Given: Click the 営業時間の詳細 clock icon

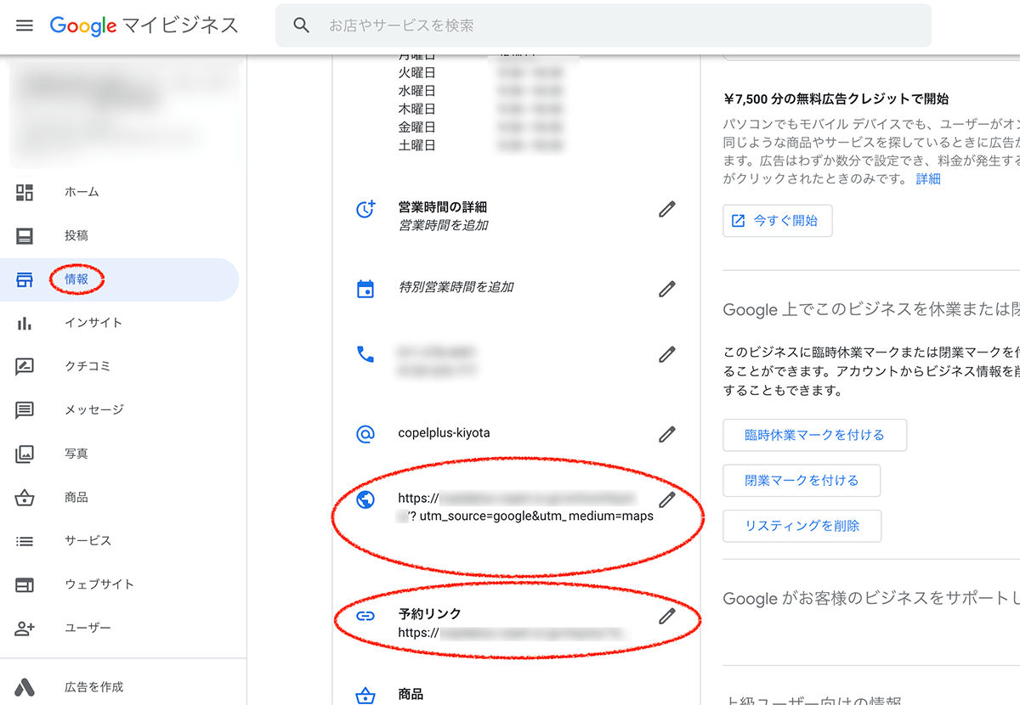Looking at the screenshot, I should 365,209.
